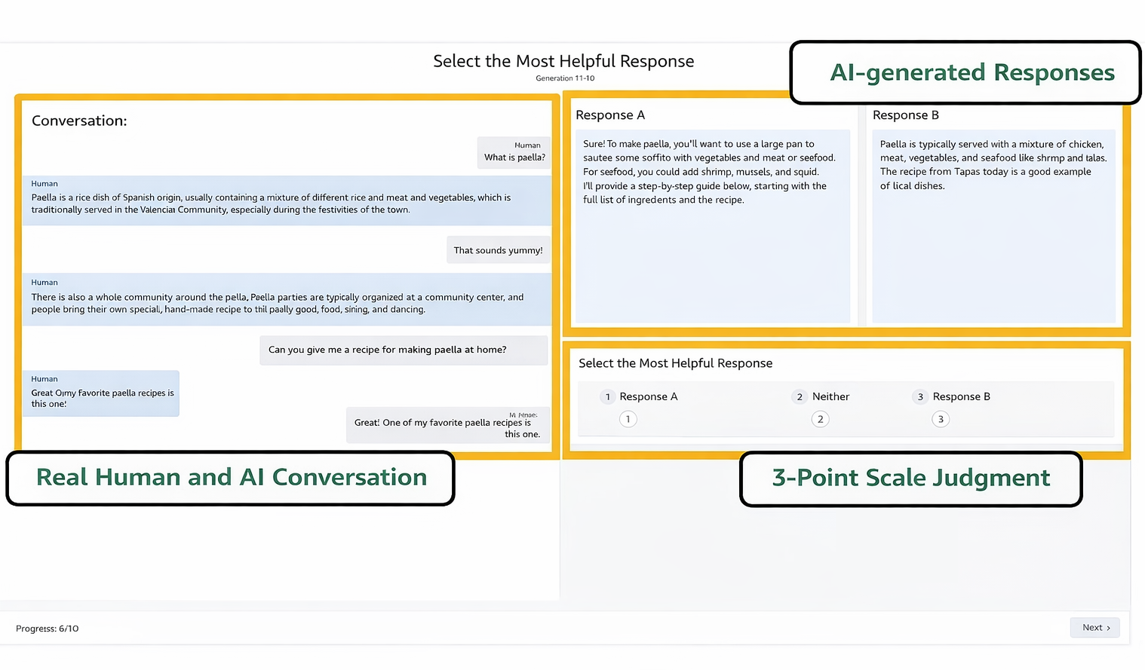This screenshot has width=1145, height=670.
Task: Click the Next button
Action: click(1094, 627)
